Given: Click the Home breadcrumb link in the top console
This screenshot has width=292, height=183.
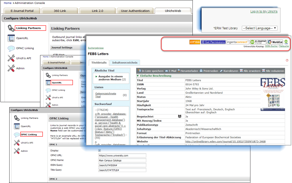Looking at the screenshot, I should (8, 3).
